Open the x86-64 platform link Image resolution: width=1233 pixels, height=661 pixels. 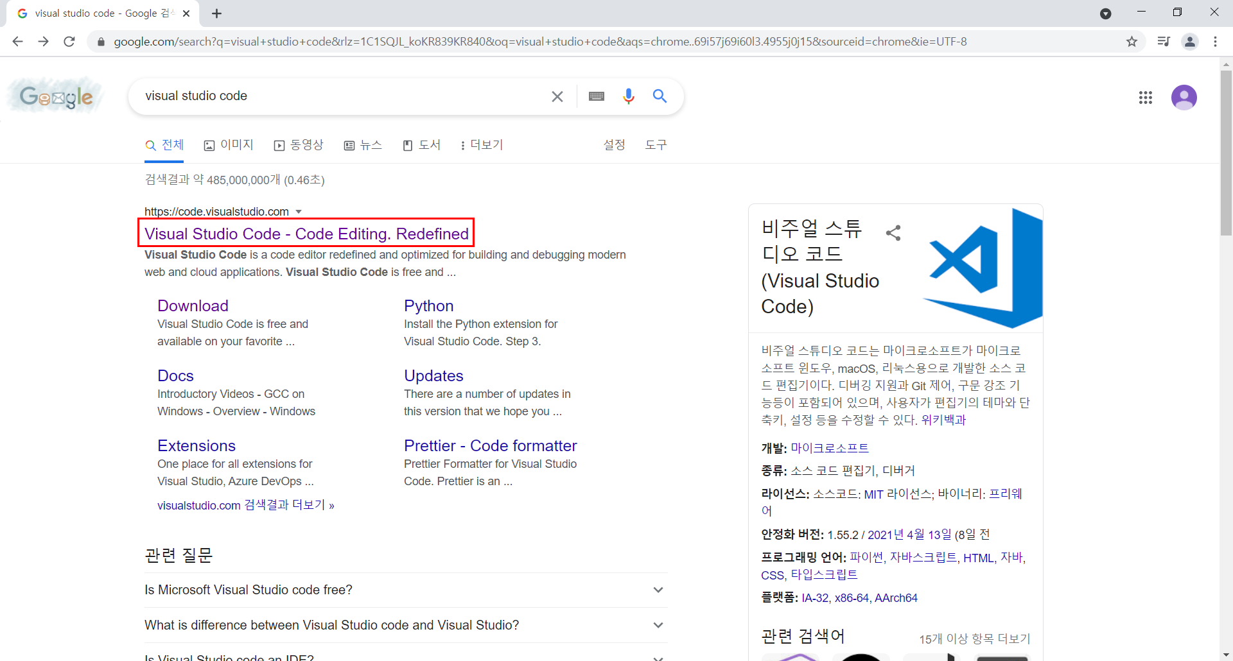click(852, 598)
